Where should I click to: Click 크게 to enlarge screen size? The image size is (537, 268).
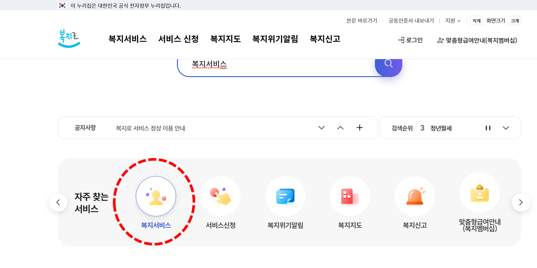click(515, 20)
